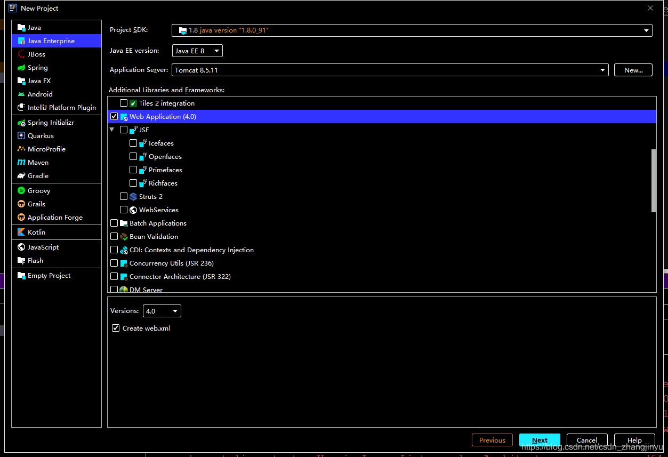The width and height of the screenshot is (668, 457).
Task: Select Connector Architecture (JSR 322) row
Action: (382, 277)
